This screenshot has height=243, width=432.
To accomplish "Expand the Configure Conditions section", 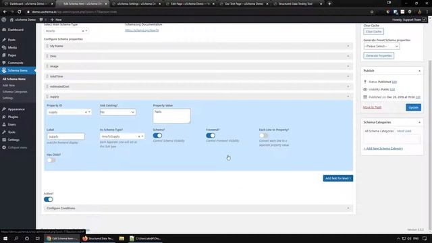I will click(198, 209).
